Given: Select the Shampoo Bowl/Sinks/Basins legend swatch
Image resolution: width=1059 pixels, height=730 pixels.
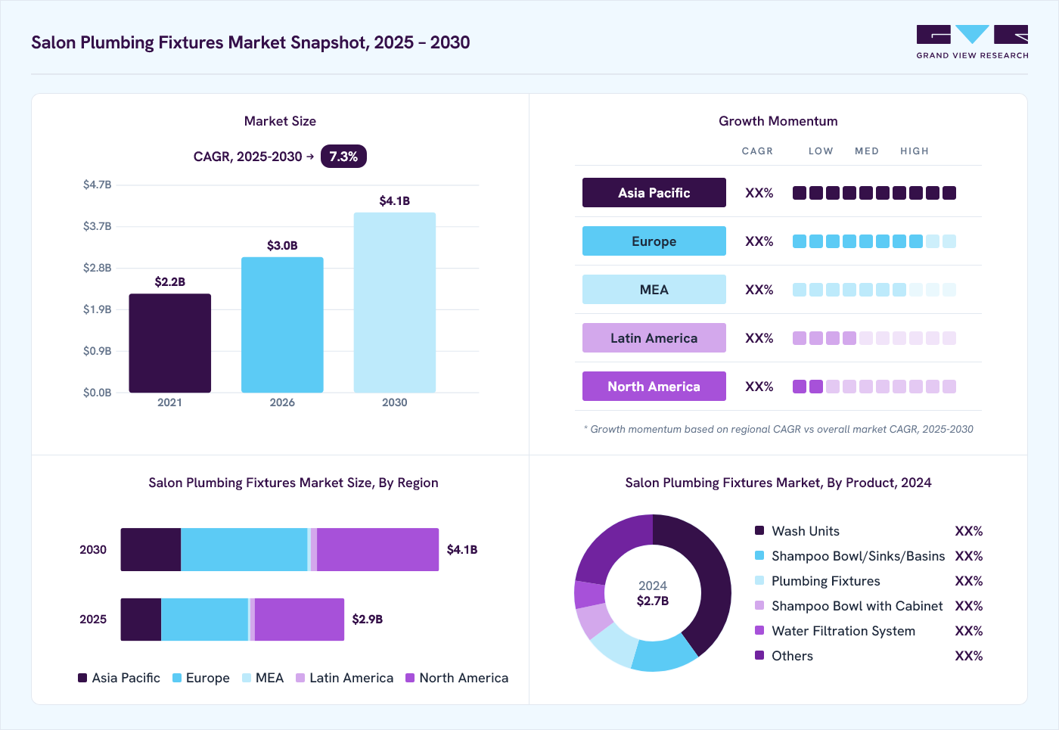Looking at the screenshot, I should 759,555.
